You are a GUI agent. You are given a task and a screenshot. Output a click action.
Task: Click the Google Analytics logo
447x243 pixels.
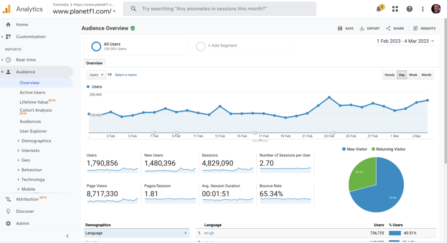7,9
